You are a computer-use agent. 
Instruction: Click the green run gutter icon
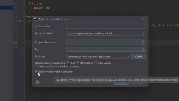(x=20, y=21)
